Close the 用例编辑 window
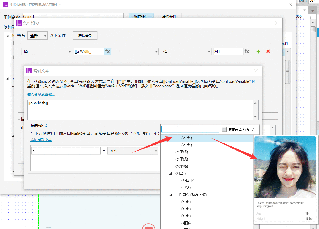Screen dimensions: 319x229 pos(290,4)
